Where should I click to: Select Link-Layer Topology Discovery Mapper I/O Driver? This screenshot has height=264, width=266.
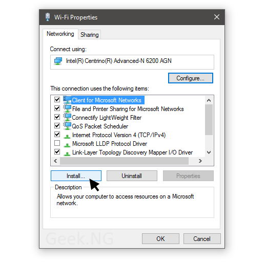point(132,152)
